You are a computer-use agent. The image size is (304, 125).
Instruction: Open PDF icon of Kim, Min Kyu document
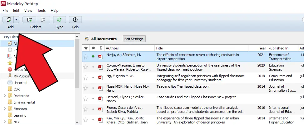[101, 120]
